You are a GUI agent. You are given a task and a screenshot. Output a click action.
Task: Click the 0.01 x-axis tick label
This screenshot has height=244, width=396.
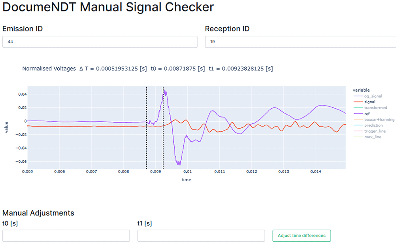pos(187,172)
